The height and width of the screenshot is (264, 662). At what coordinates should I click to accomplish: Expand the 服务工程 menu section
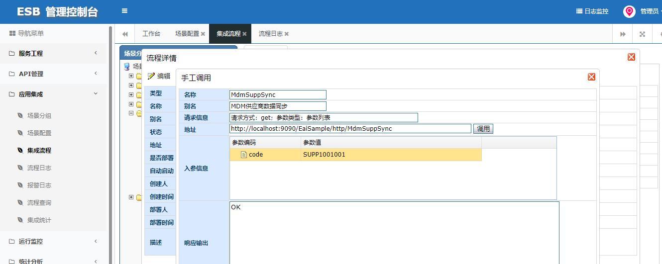(x=53, y=53)
